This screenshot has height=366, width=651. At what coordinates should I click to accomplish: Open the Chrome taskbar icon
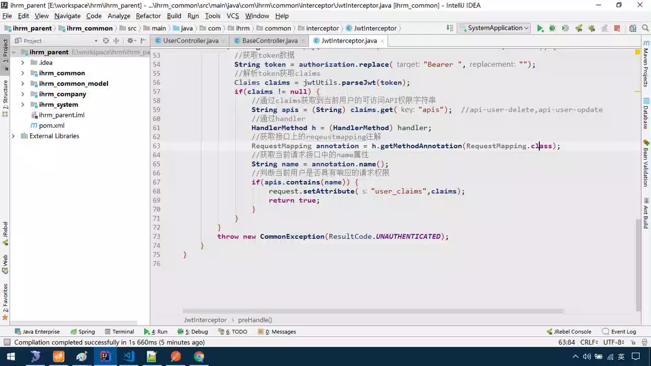(199, 357)
